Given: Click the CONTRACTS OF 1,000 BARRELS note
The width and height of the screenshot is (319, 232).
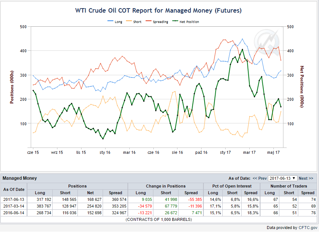Looking at the screenshot, I should click(159, 220).
